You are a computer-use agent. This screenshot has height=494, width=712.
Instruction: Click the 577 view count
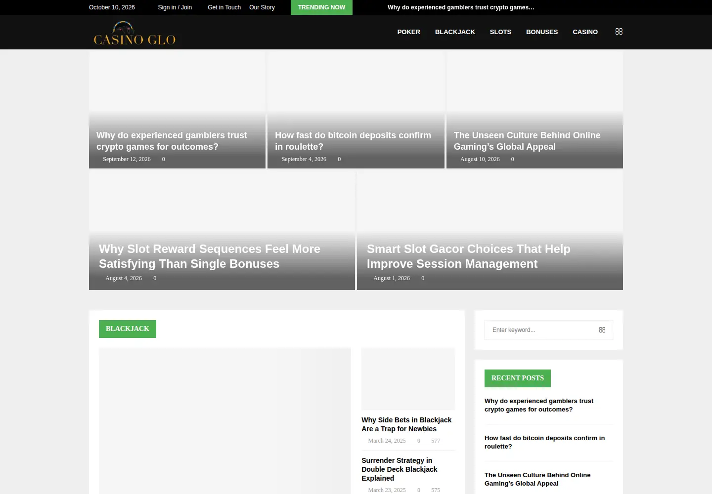pyautogui.click(x=436, y=441)
